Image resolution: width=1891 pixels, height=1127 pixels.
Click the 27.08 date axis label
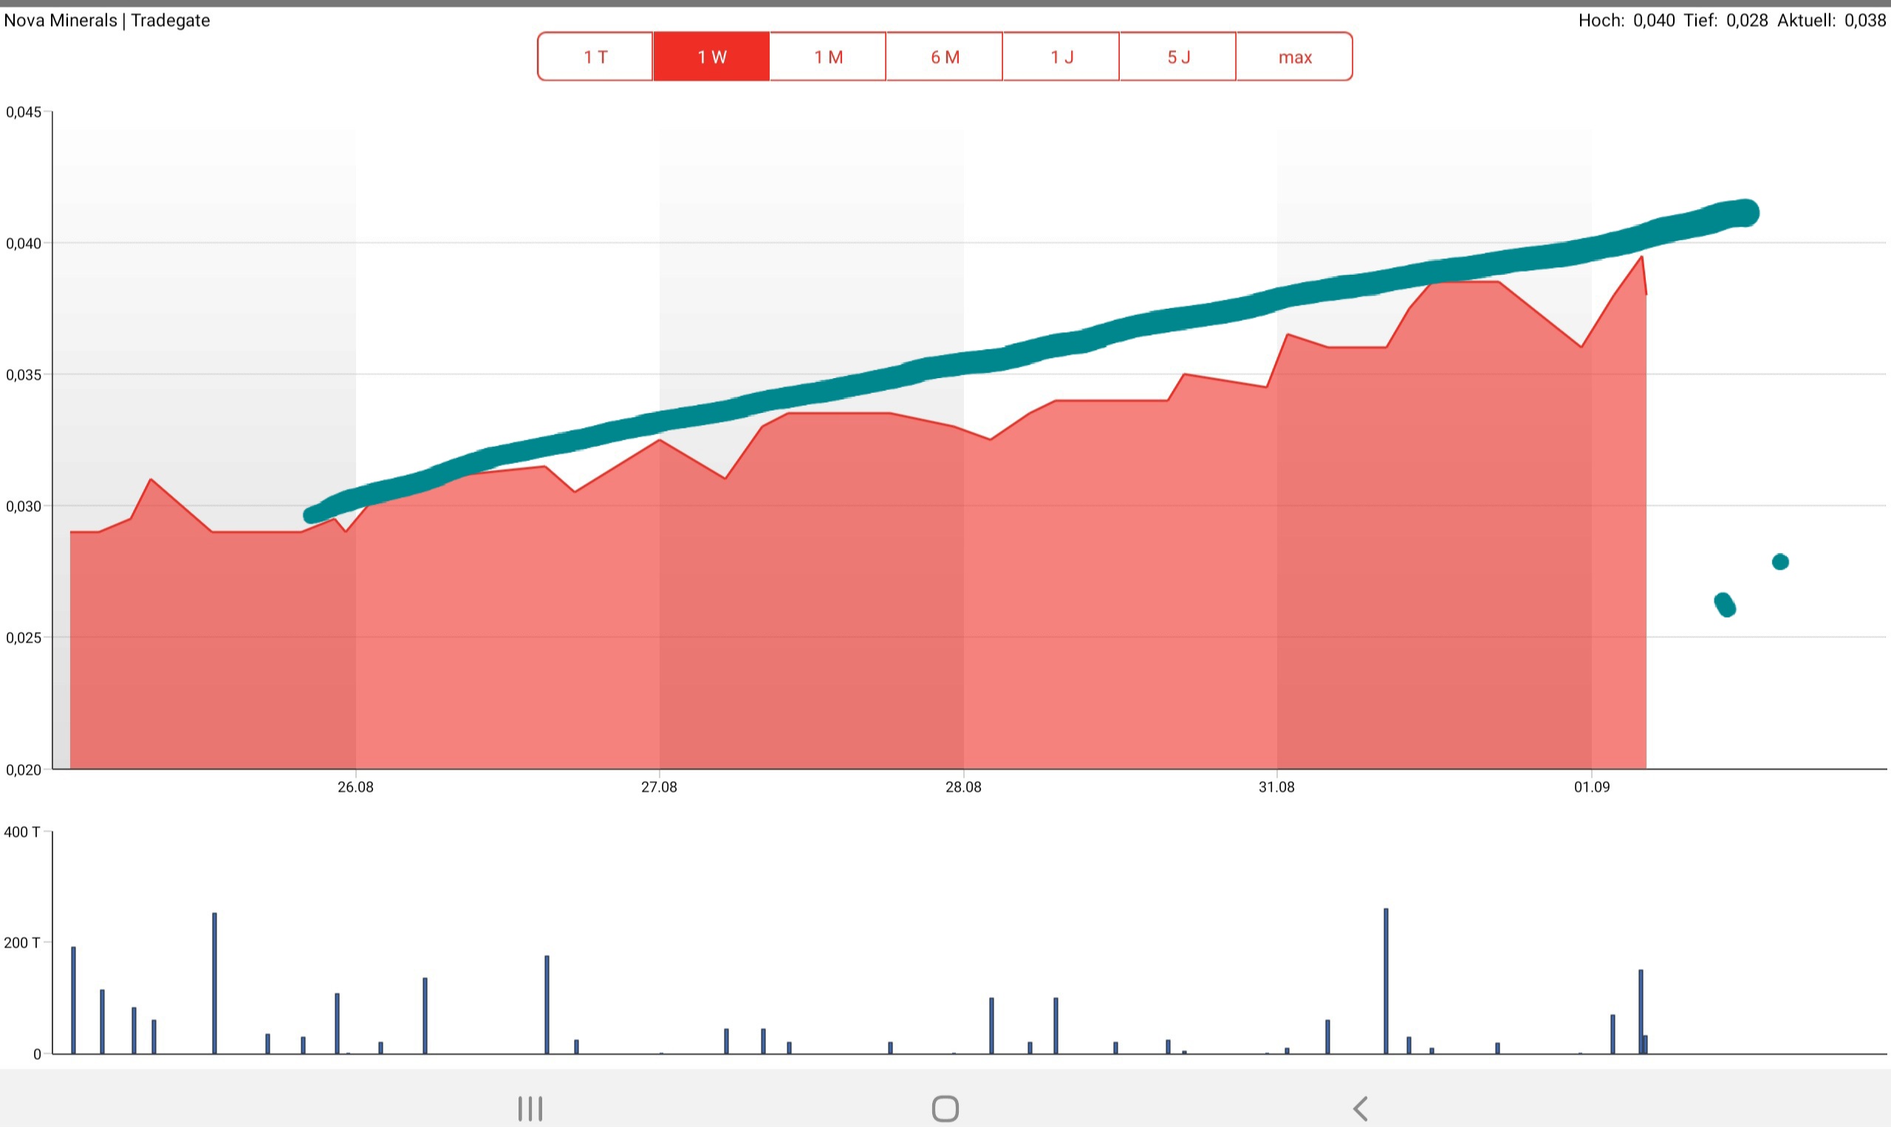pos(658,787)
